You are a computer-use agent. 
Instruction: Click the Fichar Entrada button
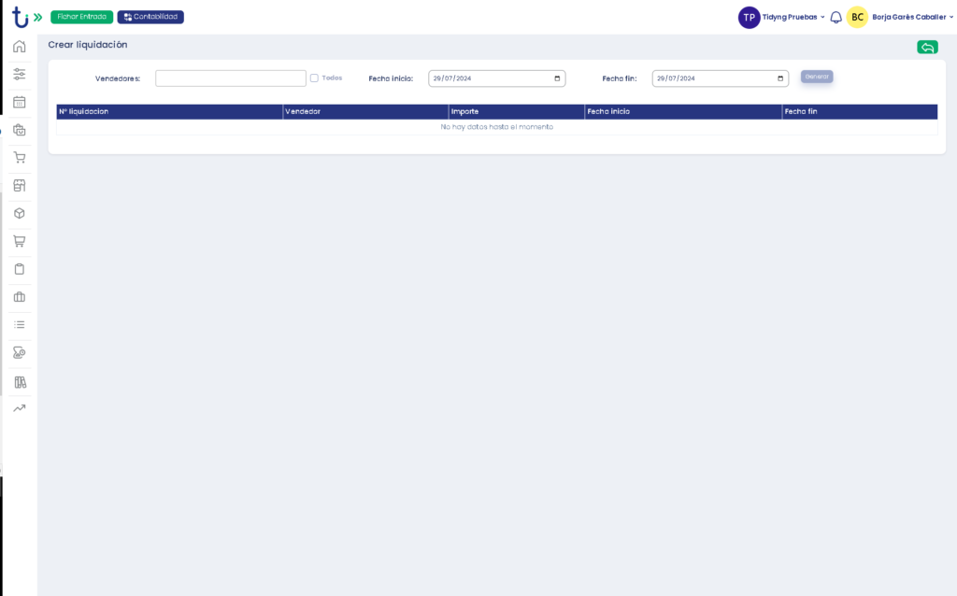(81, 17)
